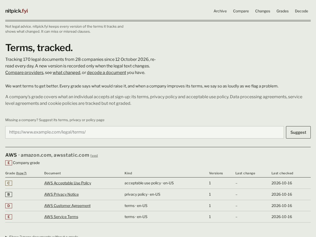Click the 'Document' column header
This screenshot has width=316, height=237.
52,173
